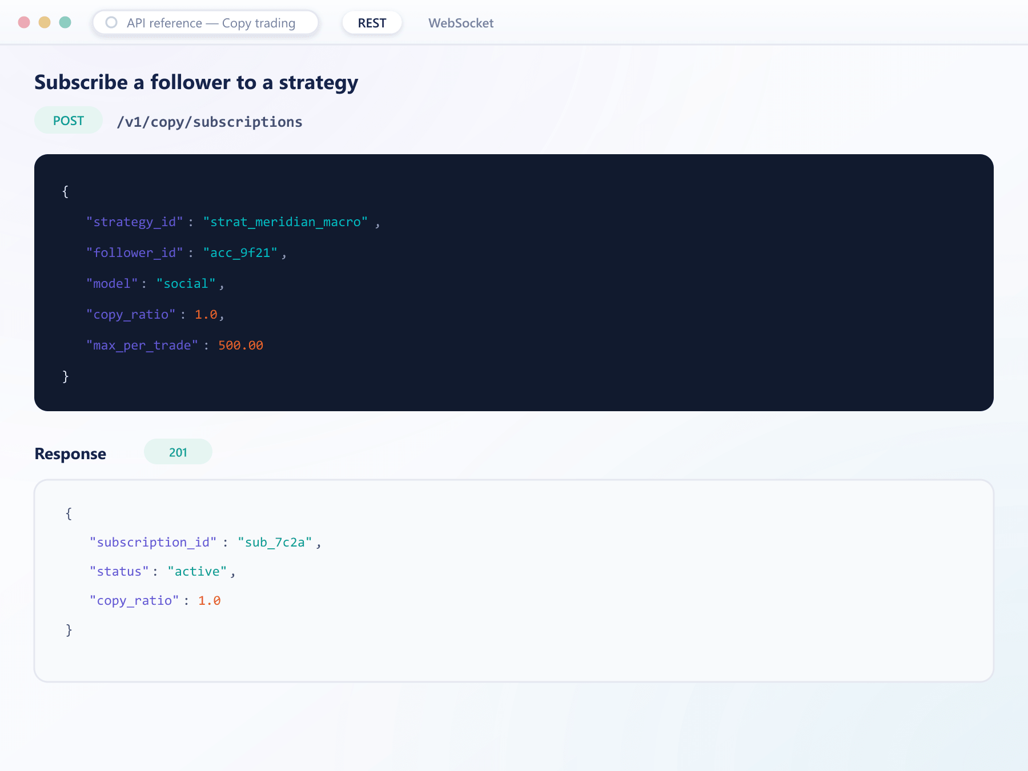The height and width of the screenshot is (771, 1028).
Task: Click the 1.0 value in request body
Action: click(x=206, y=314)
